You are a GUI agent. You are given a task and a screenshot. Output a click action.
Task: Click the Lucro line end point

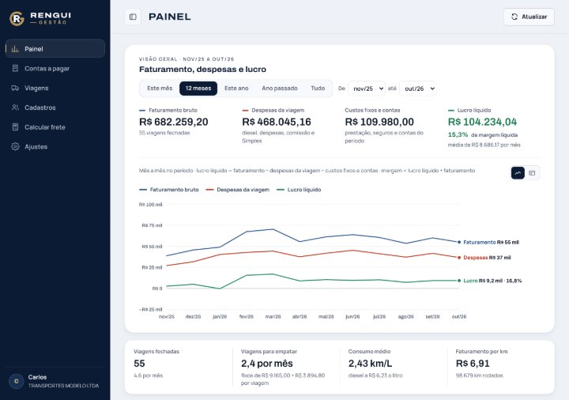(459, 281)
